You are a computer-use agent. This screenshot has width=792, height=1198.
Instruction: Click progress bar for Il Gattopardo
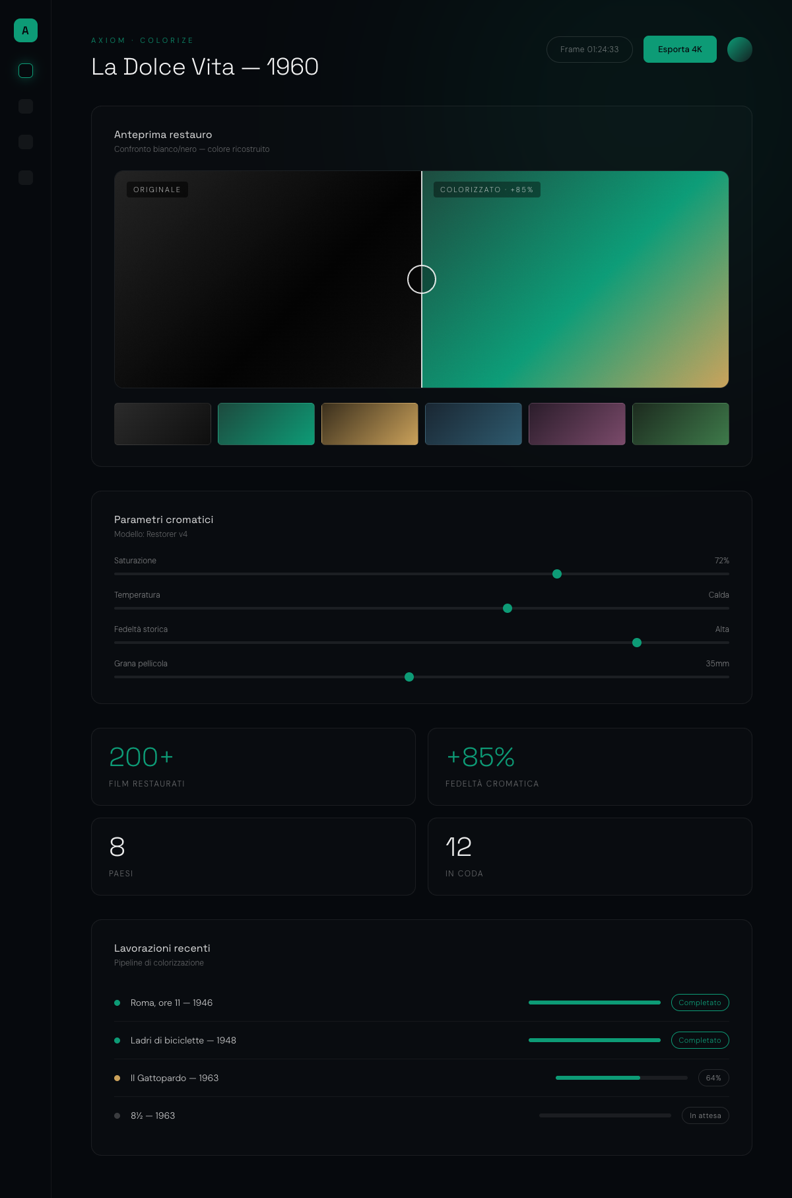pos(622,1078)
